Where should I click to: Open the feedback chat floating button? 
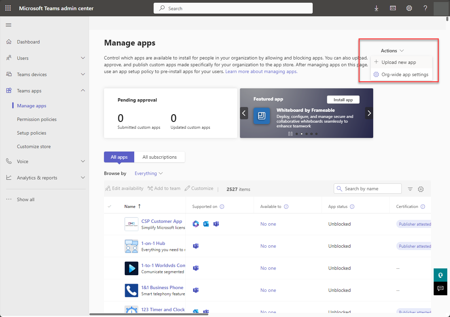pos(440,288)
